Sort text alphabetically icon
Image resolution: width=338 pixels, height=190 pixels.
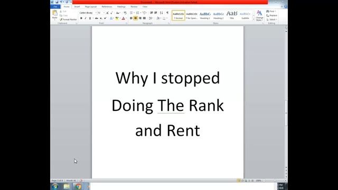point(162,13)
